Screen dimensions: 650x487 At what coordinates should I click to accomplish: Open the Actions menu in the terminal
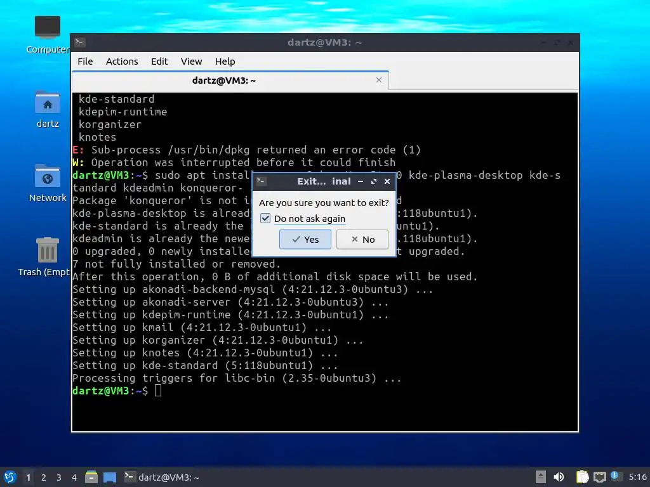(x=122, y=62)
